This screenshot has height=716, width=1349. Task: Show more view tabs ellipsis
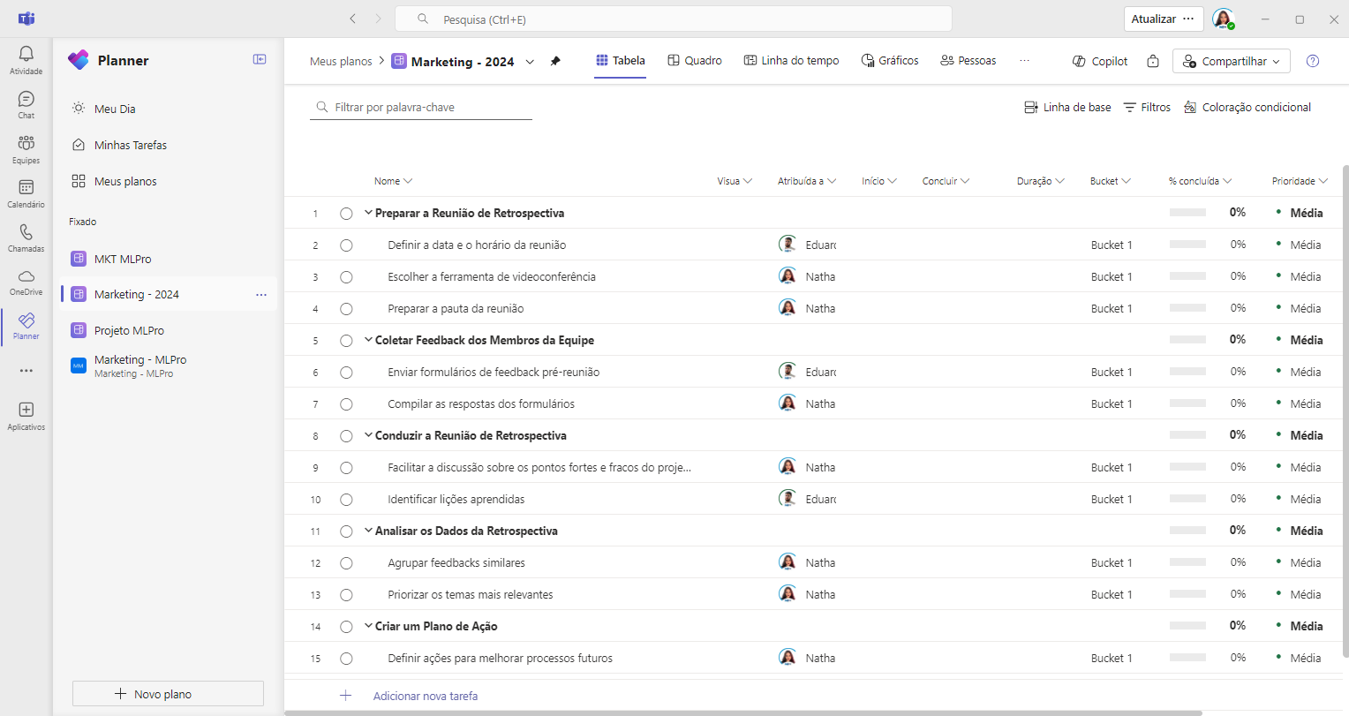coord(1024,61)
